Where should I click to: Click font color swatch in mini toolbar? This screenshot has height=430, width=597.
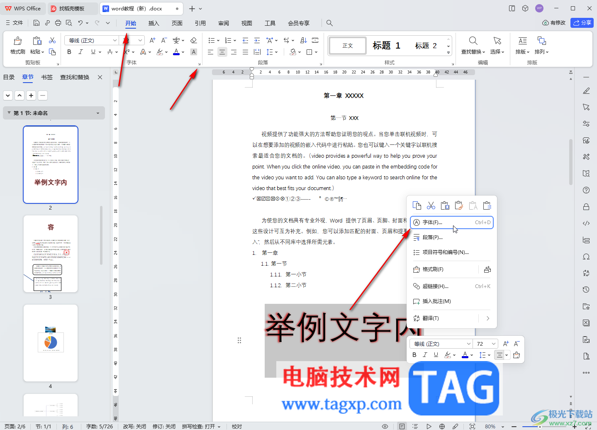click(465, 355)
